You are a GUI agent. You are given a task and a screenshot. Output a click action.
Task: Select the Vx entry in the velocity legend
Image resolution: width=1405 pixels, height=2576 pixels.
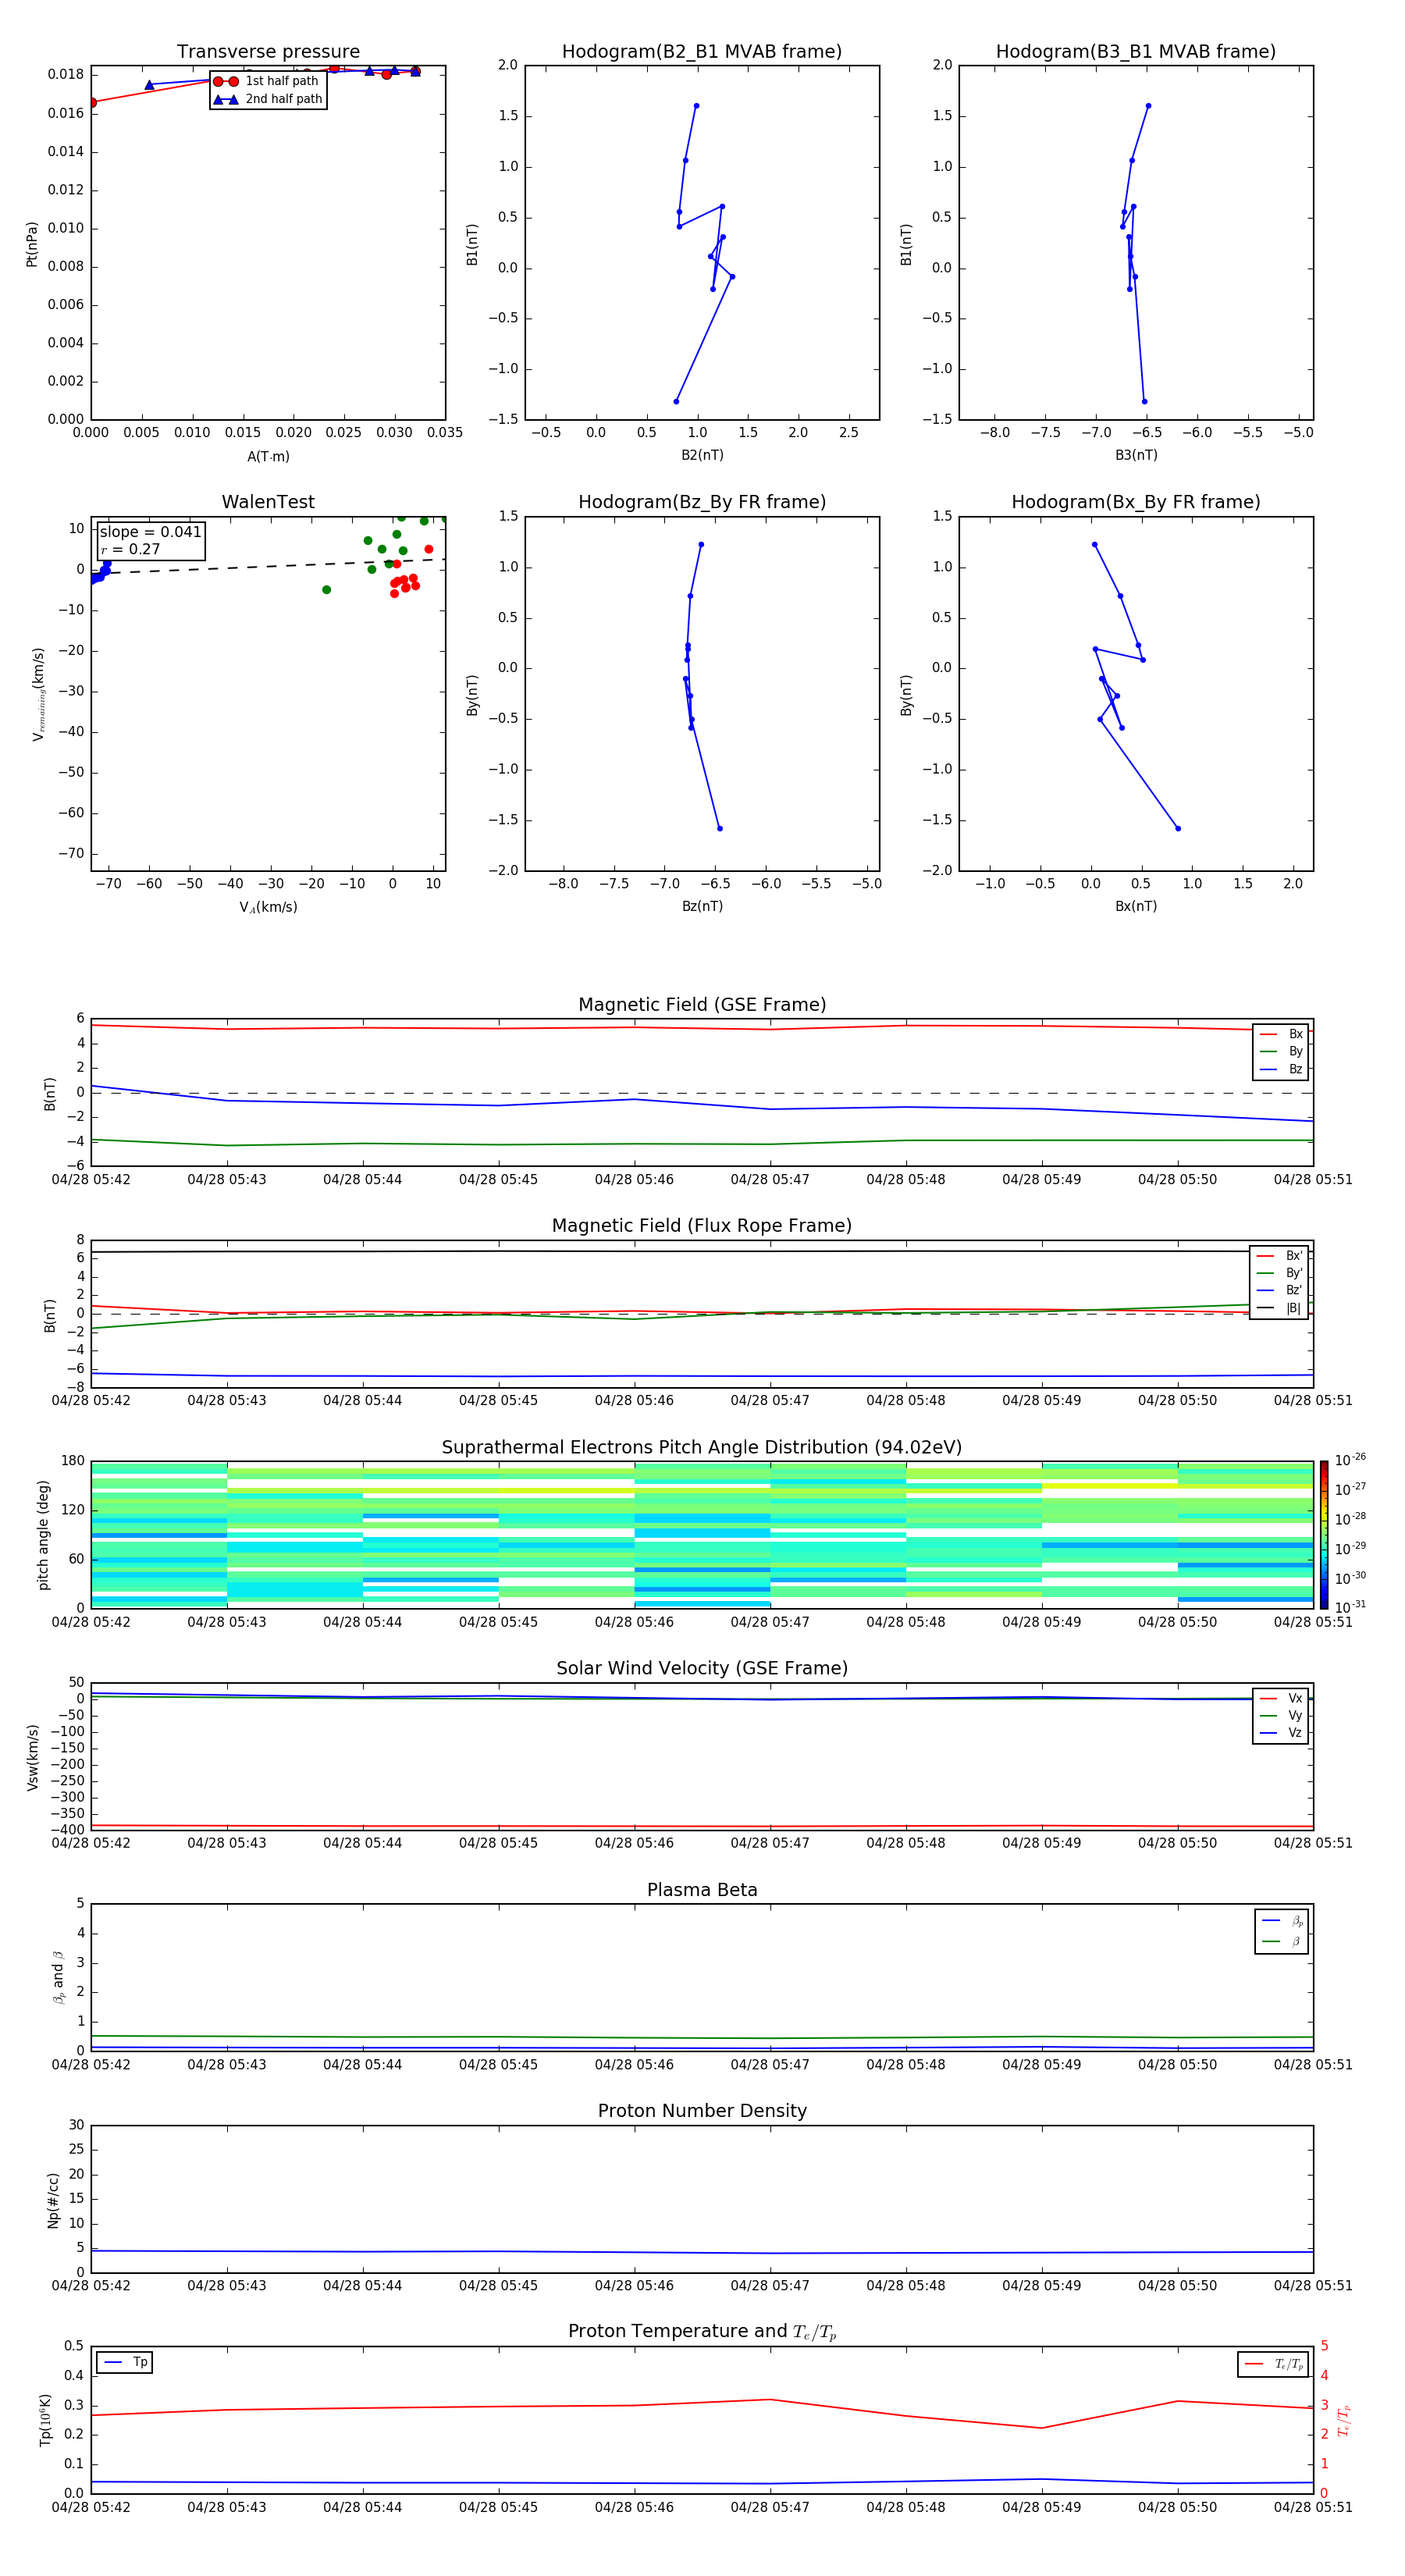[1281, 1699]
